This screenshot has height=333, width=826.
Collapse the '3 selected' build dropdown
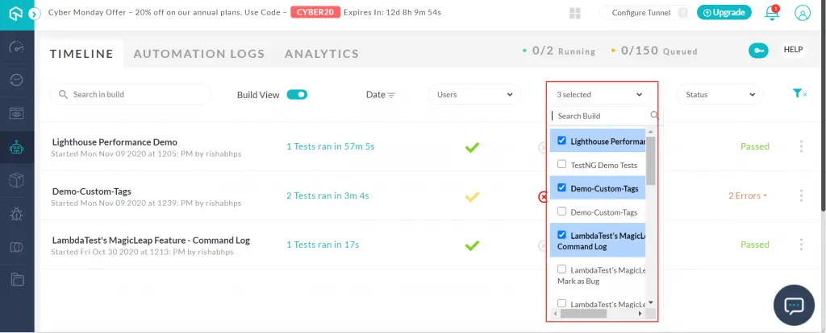point(600,95)
